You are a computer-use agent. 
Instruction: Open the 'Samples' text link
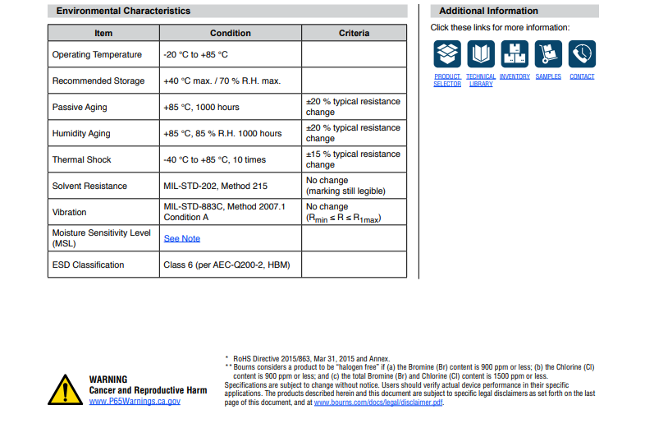(x=548, y=76)
